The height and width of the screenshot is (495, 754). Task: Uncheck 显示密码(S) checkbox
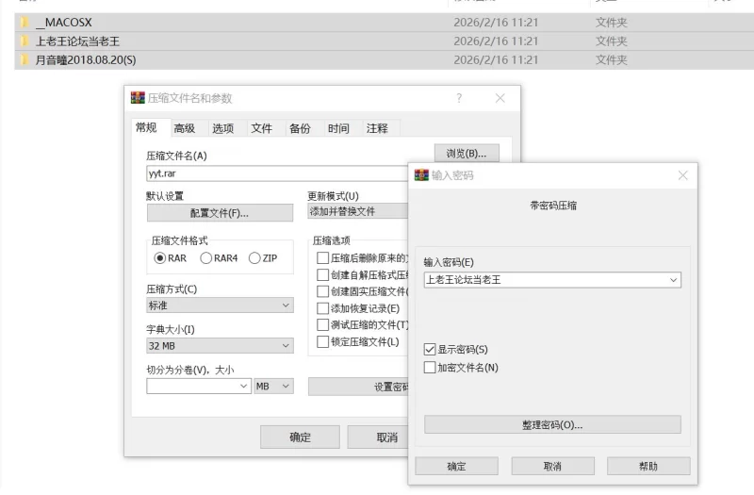coord(430,349)
